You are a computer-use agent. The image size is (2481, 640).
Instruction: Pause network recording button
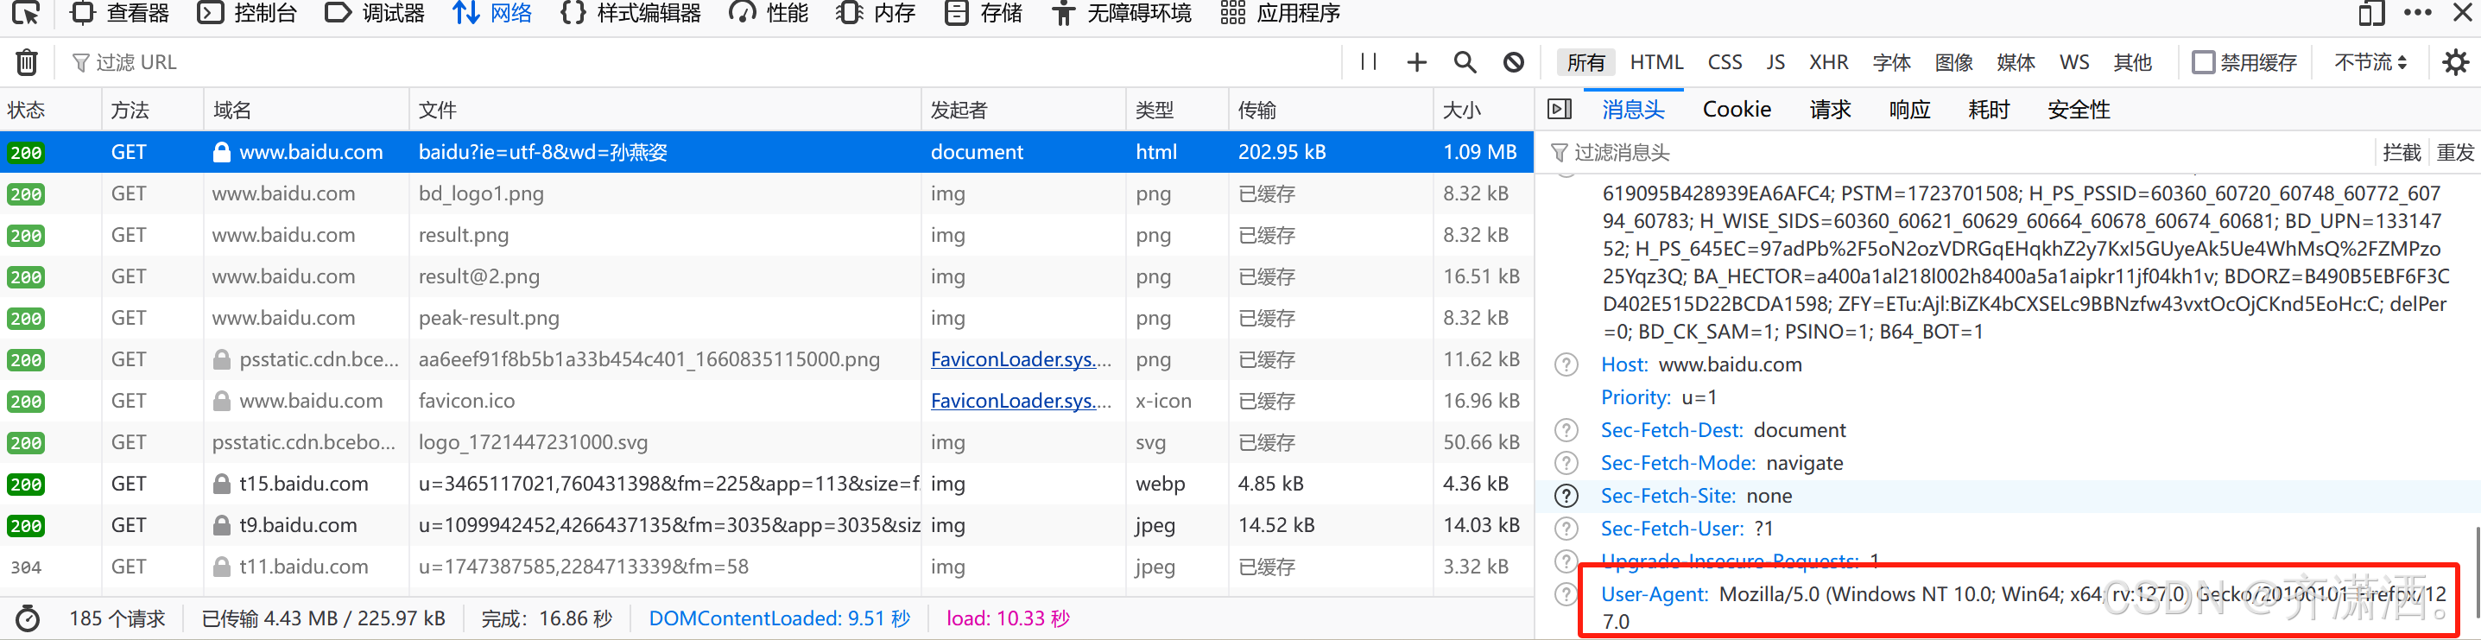point(1369,63)
